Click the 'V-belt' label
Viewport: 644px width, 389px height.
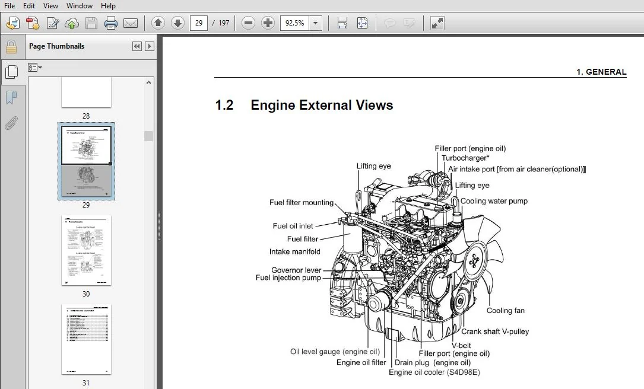461,346
